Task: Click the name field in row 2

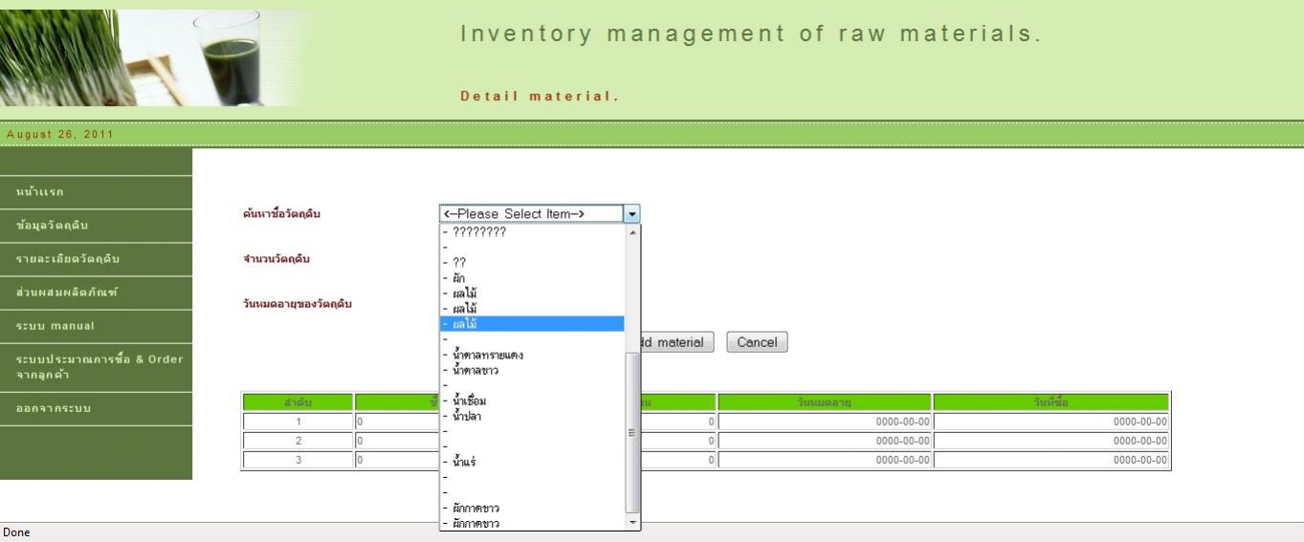Action: click(397, 441)
